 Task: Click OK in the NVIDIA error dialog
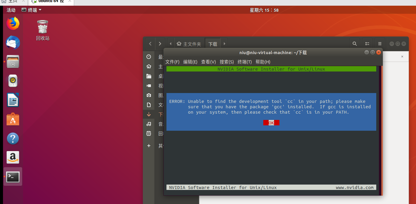point(271,123)
